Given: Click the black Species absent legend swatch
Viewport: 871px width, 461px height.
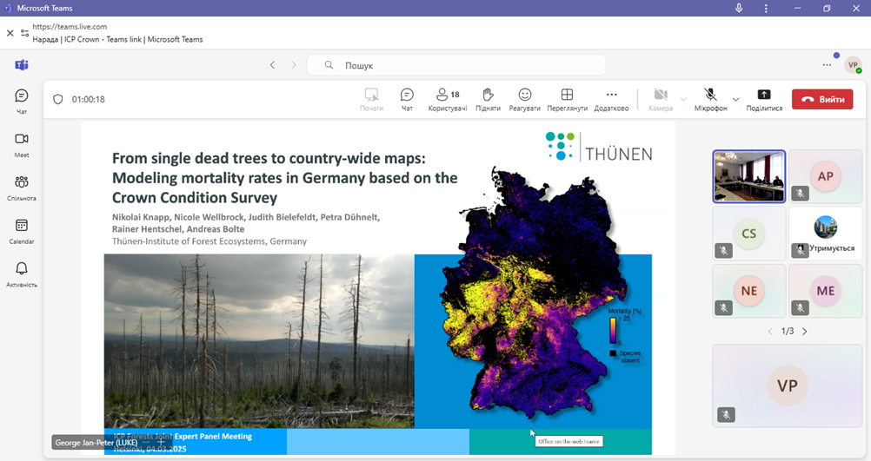Looking at the screenshot, I should 613,353.
